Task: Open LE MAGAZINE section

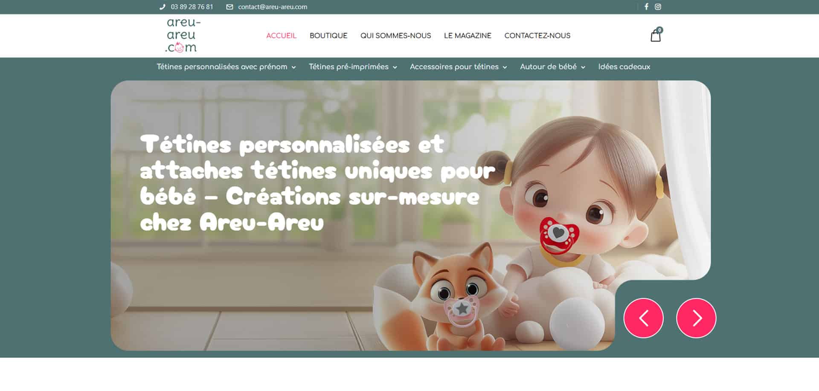Action: [x=468, y=36]
